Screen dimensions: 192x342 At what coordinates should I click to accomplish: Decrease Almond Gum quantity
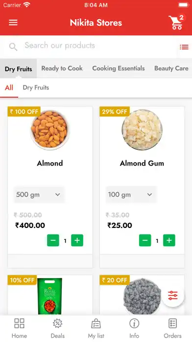pos(145,240)
